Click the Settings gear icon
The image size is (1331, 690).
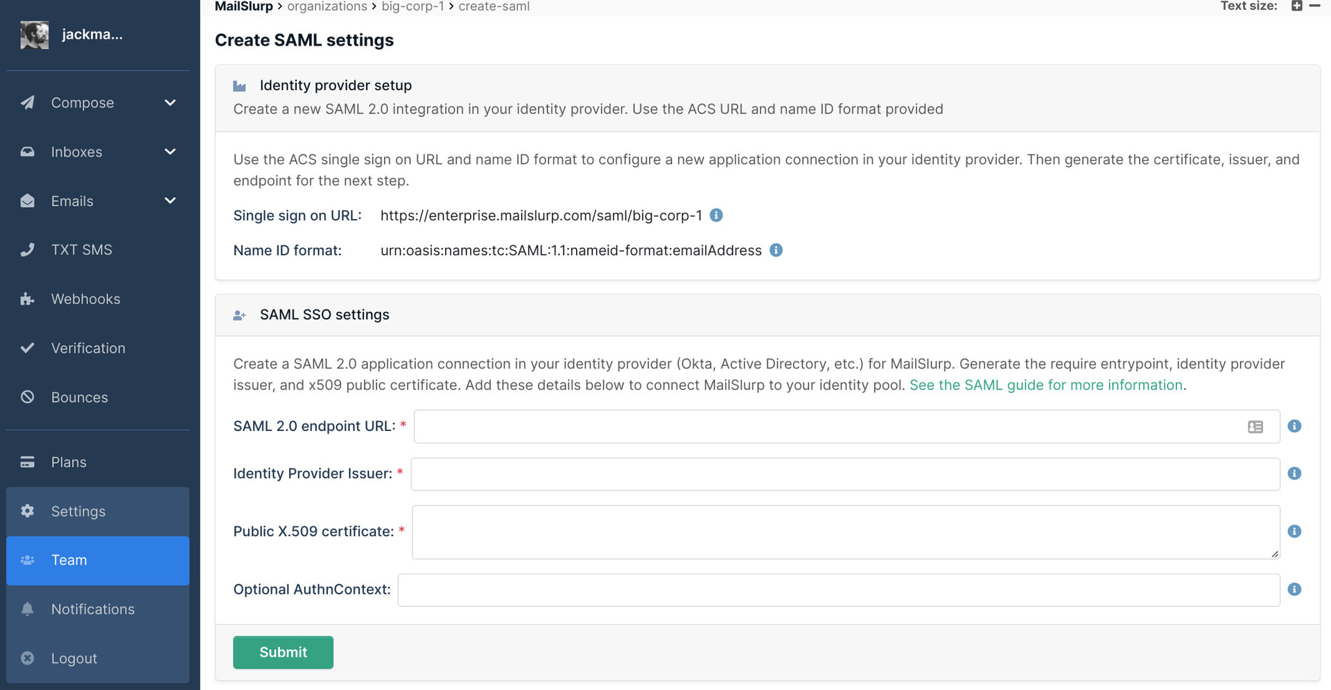click(28, 511)
